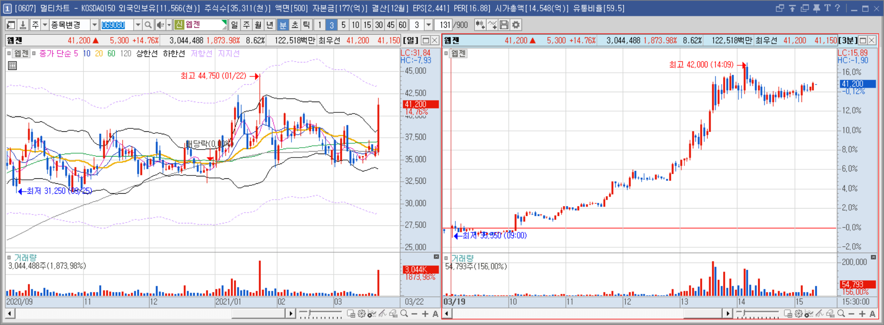Click the download arrow icon in the toolbar
884x325 pixels.
click(22, 25)
